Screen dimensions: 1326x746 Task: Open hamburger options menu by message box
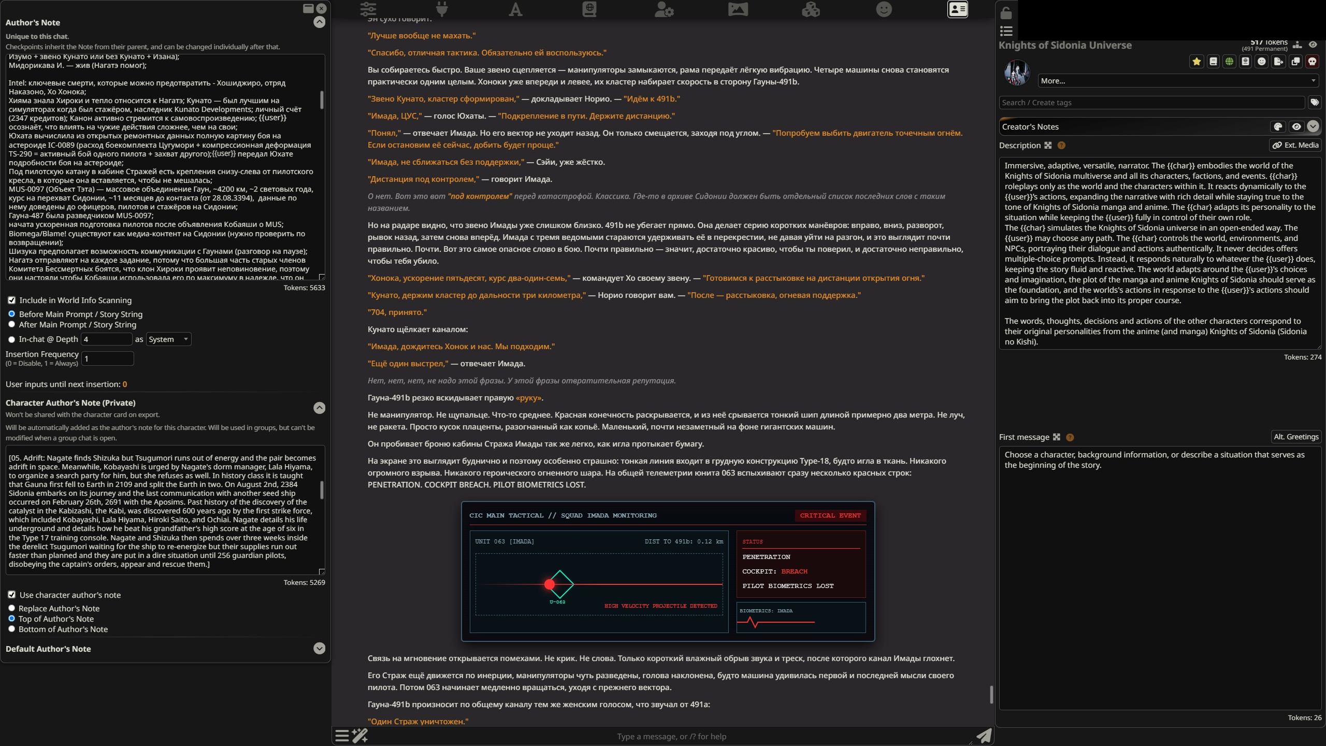coord(342,736)
